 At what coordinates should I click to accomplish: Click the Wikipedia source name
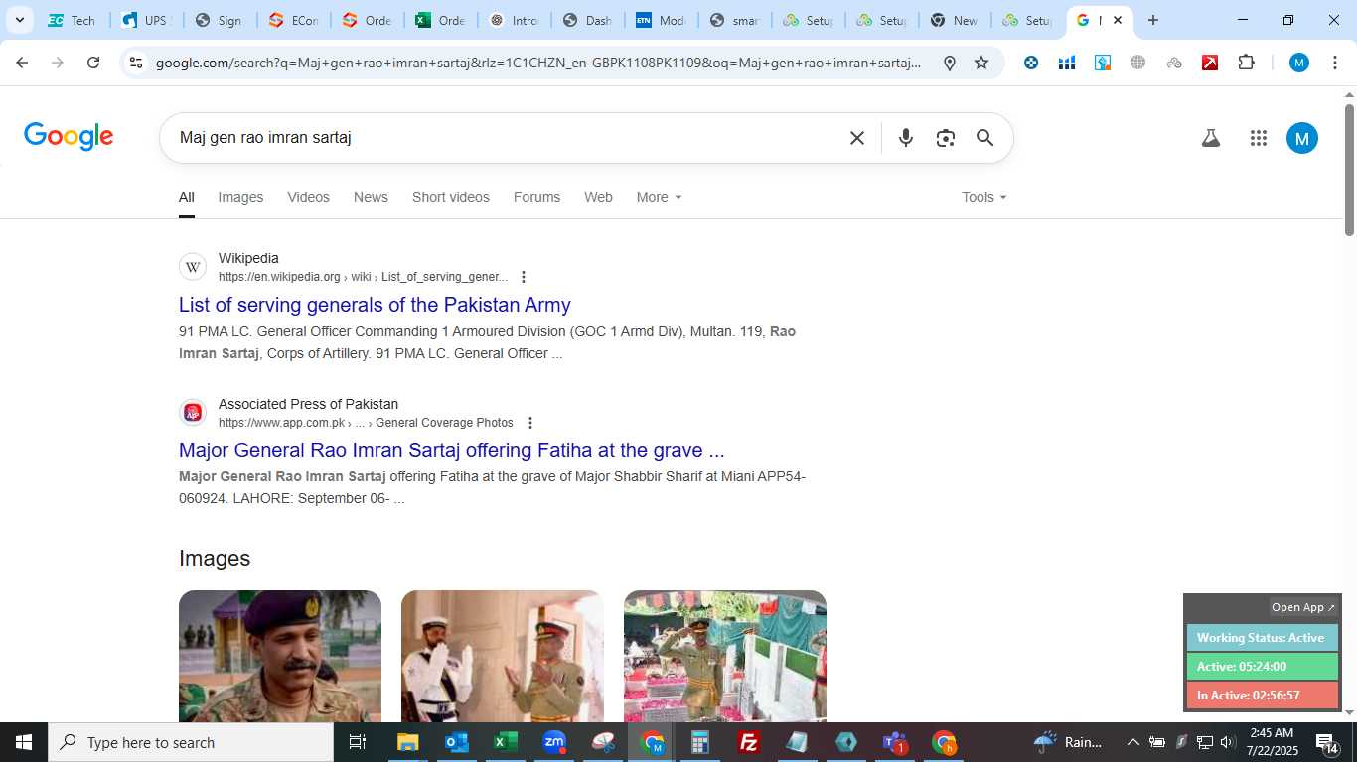[x=248, y=258]
